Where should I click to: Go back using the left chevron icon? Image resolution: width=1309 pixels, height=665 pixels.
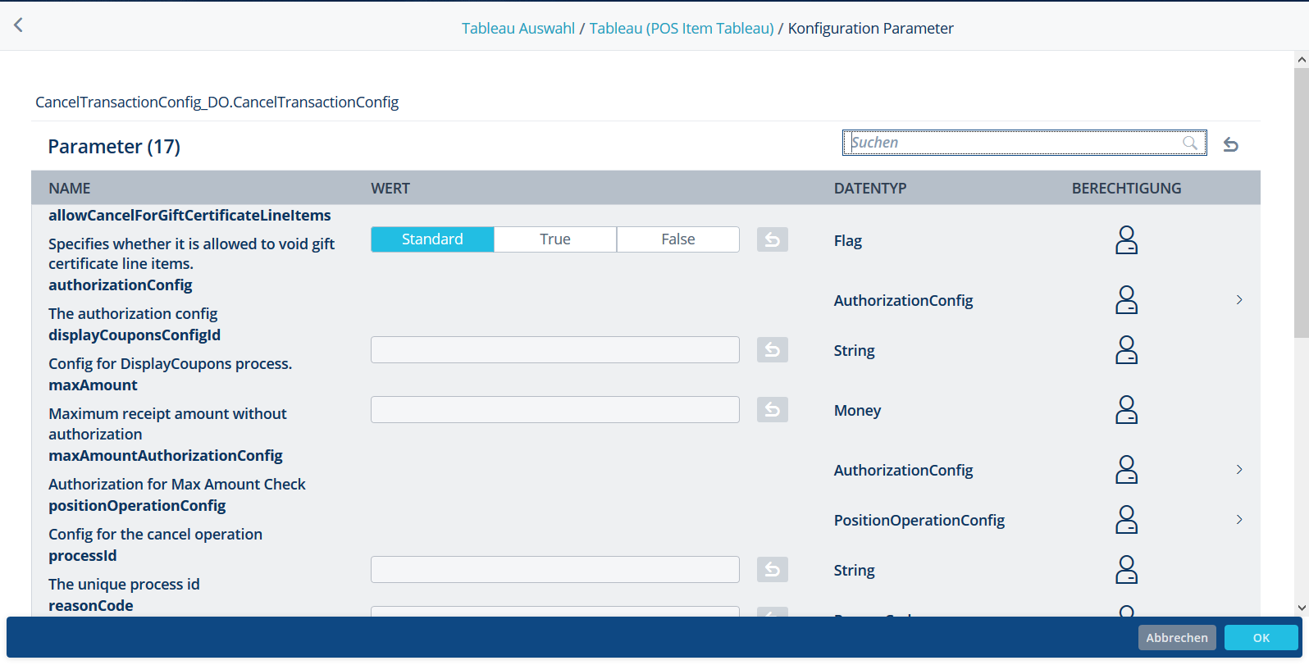pos(18,25)
